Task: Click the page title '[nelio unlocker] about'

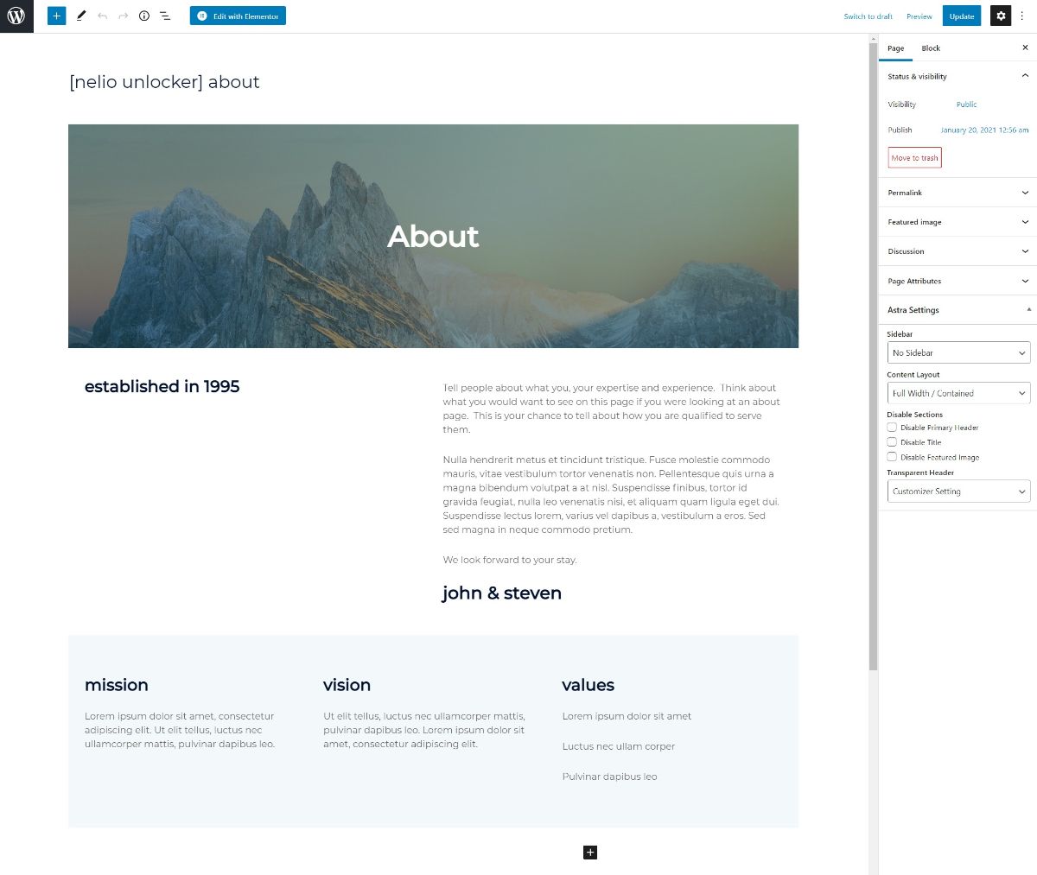Action: (x=164, y=82)
